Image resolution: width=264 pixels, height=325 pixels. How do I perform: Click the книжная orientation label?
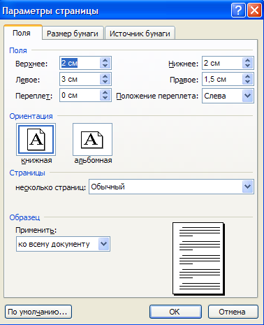(x=36, y=160)
